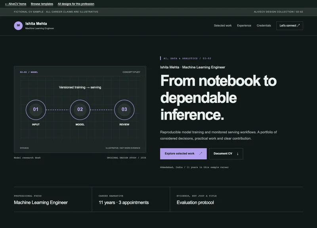Jump to Experience section
The image size is (317, 228).
pos(244,26)
